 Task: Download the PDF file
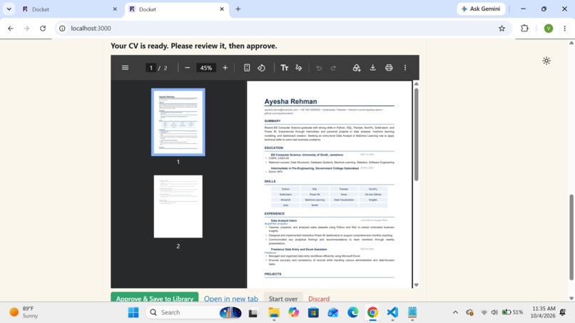(x=372, y=68)
